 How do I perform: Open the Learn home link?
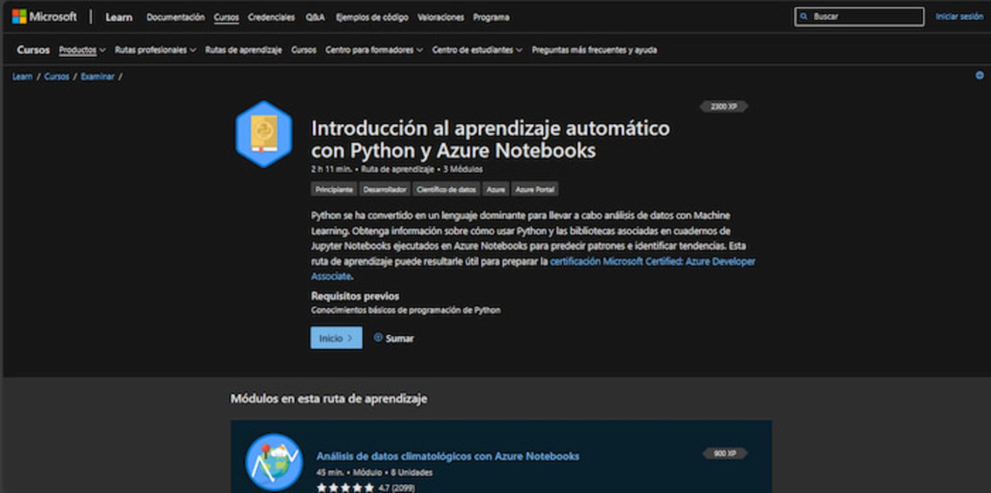pyautogui.click(x=119, y=17)
